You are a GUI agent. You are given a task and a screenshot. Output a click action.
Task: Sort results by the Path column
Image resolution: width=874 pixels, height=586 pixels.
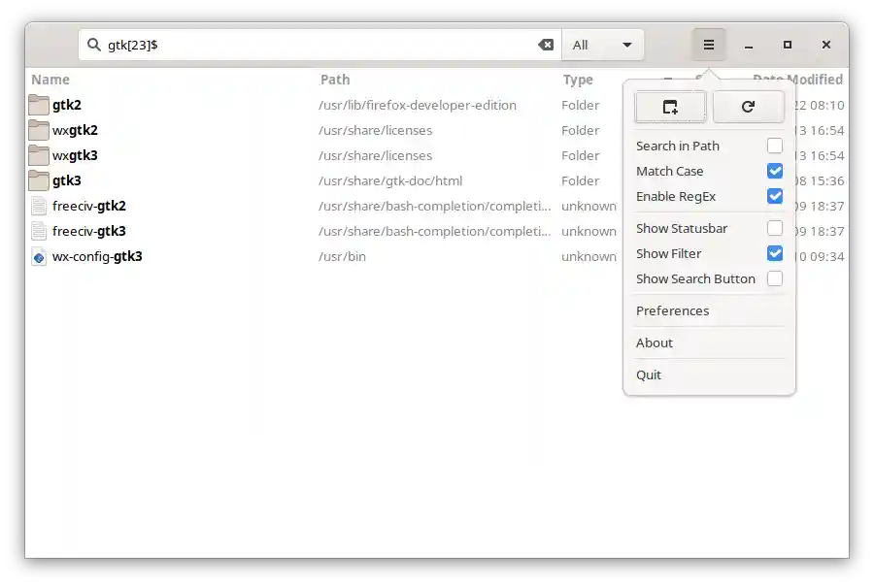(x=335, y=80)
